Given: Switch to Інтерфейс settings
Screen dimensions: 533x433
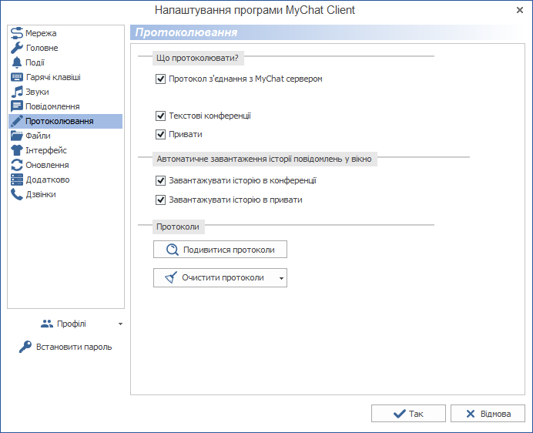Looking at the screenshot, I should pyautogui.click(x=65, y=150).
